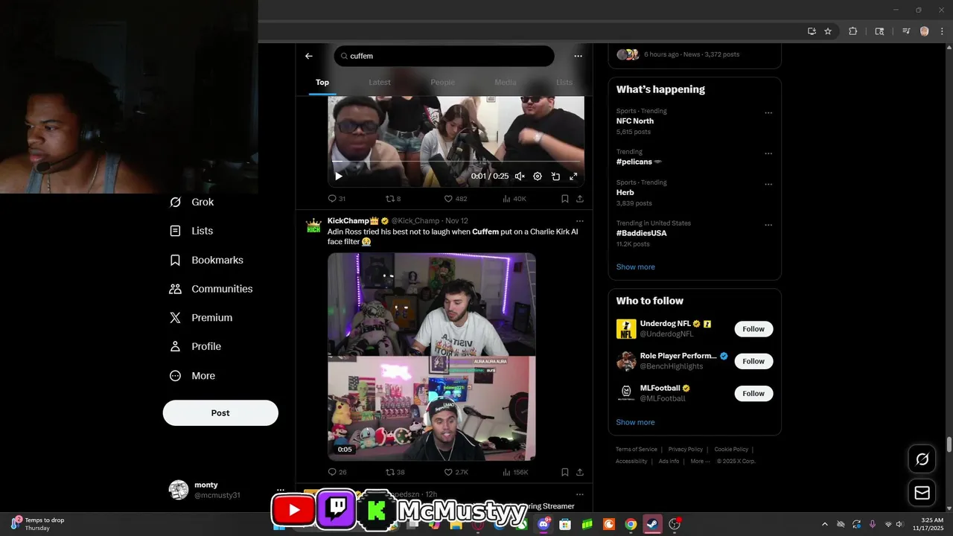Like the post with 482 likes

456,199
